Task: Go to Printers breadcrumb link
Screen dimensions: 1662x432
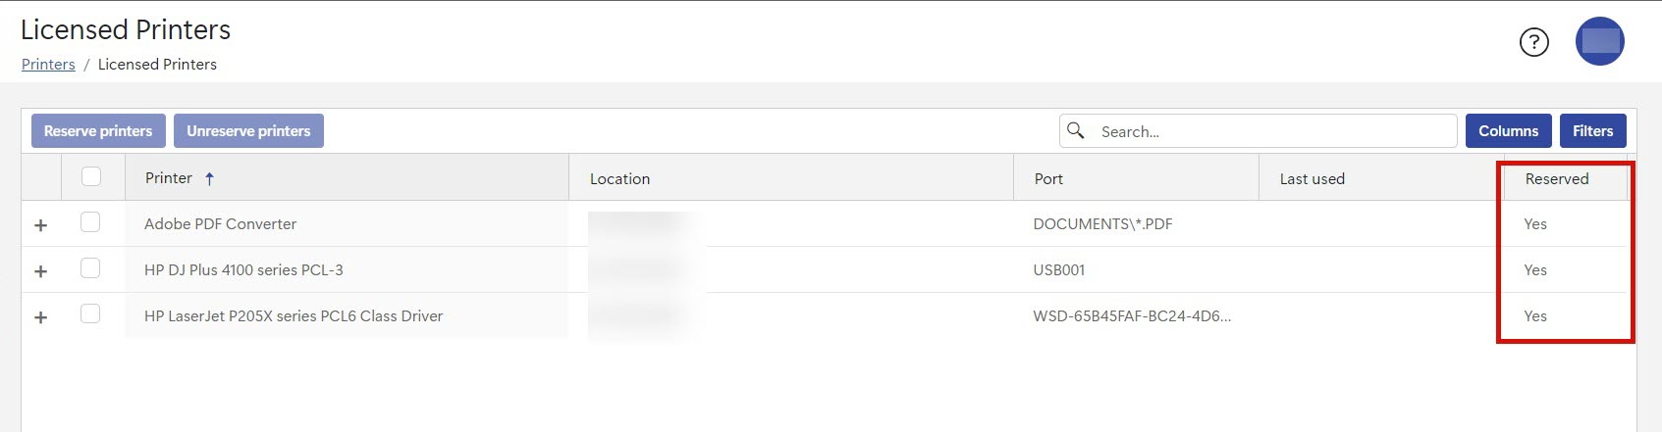Action: tap(48, 65)
